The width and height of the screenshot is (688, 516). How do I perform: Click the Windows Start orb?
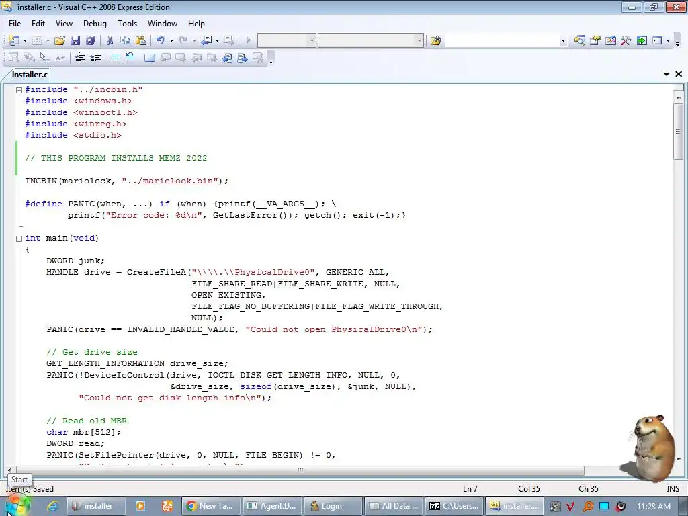tap(17, 506)
